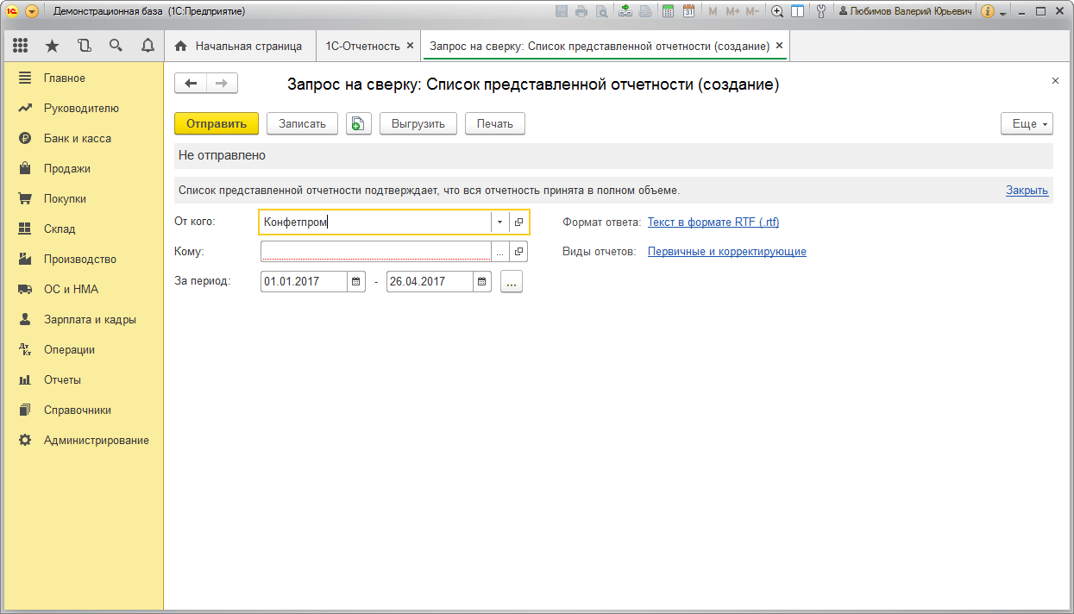Open Favorites star icon

tap(53, 46)
